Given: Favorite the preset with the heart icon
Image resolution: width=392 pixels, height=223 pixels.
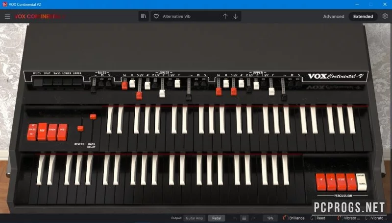Looking at the screenshot, I should (156, 16).
